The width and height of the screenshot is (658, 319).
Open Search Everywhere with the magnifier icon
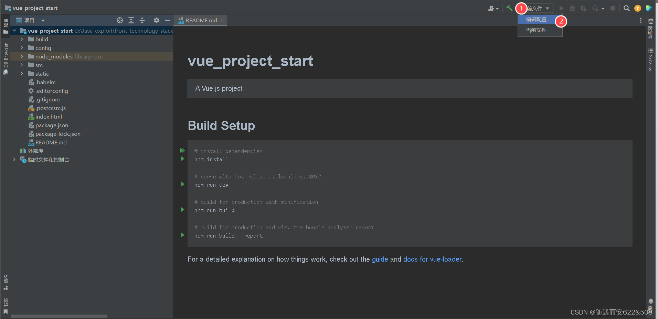tap(627, 8)
